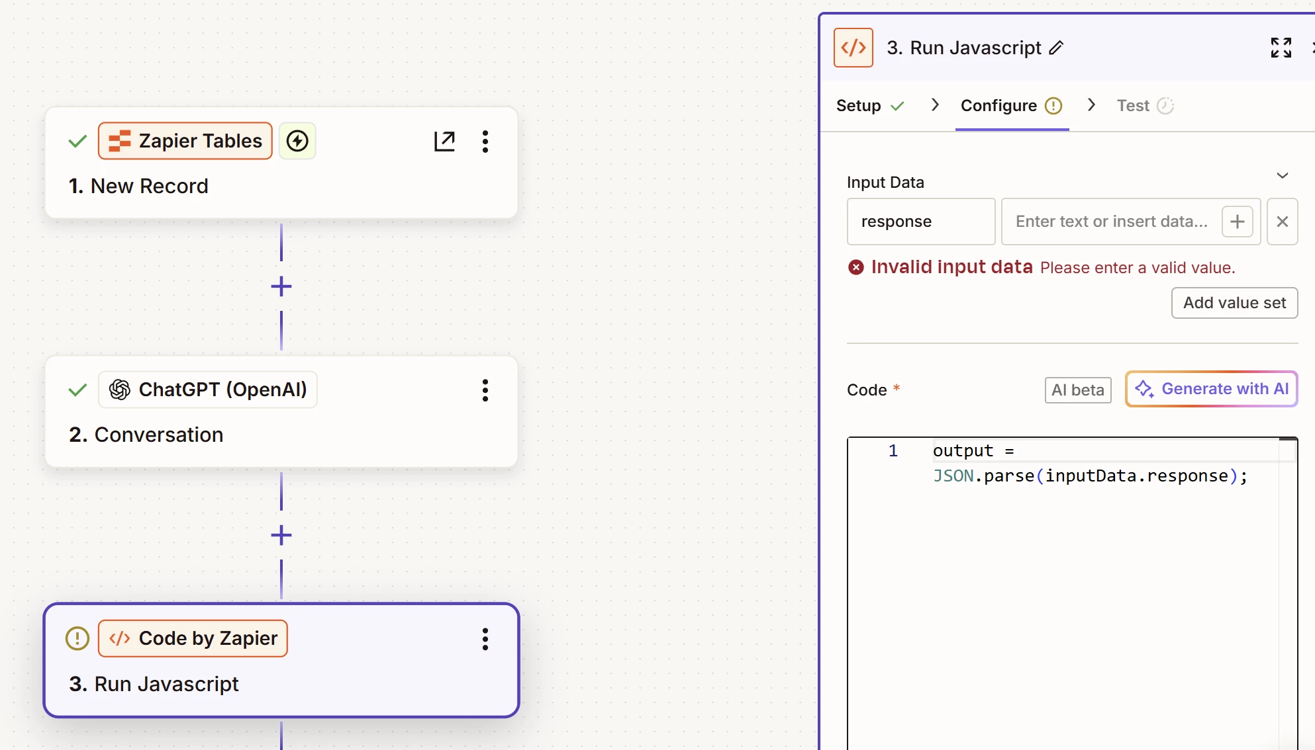Click the Add value set button
The height and width of the screenshot is (750, 1315).
click(x=1234, y=303)
